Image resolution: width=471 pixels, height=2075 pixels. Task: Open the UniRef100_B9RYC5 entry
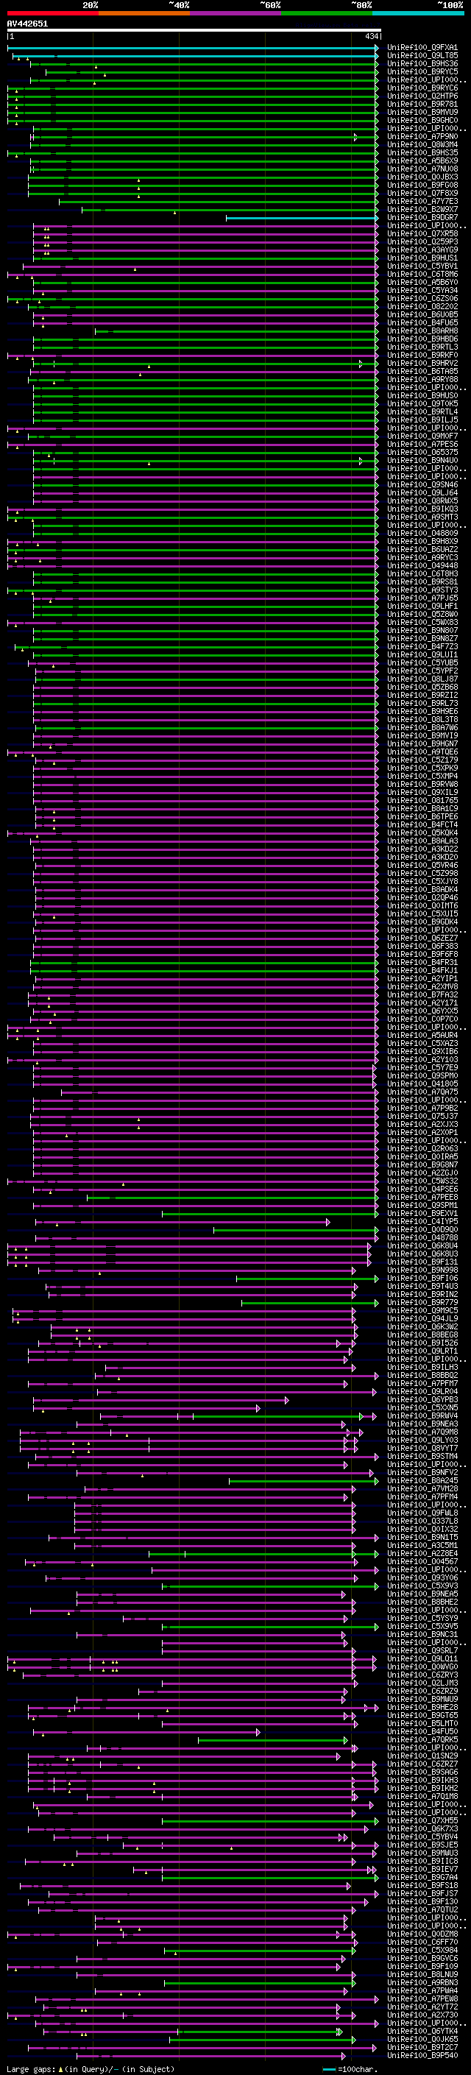422,71
